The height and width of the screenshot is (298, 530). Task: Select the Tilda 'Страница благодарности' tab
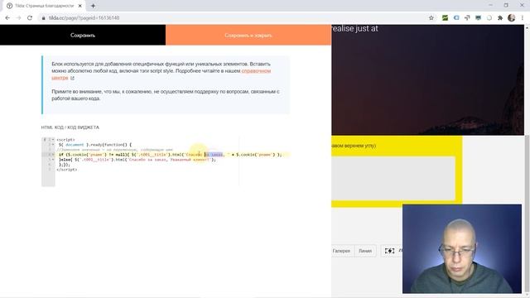tap(44, 6)
